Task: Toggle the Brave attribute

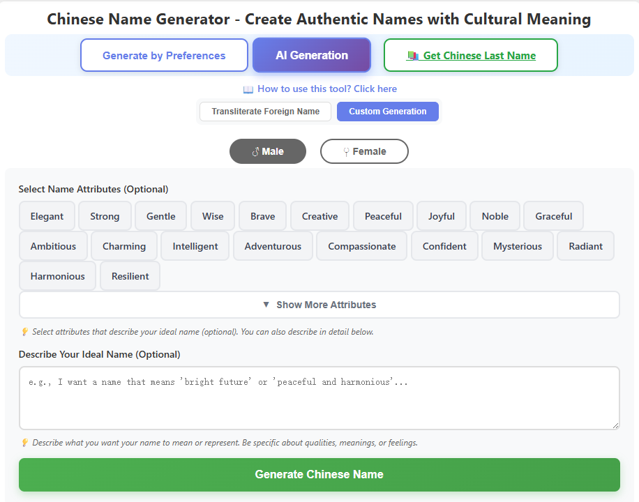Action: [262, 216]
